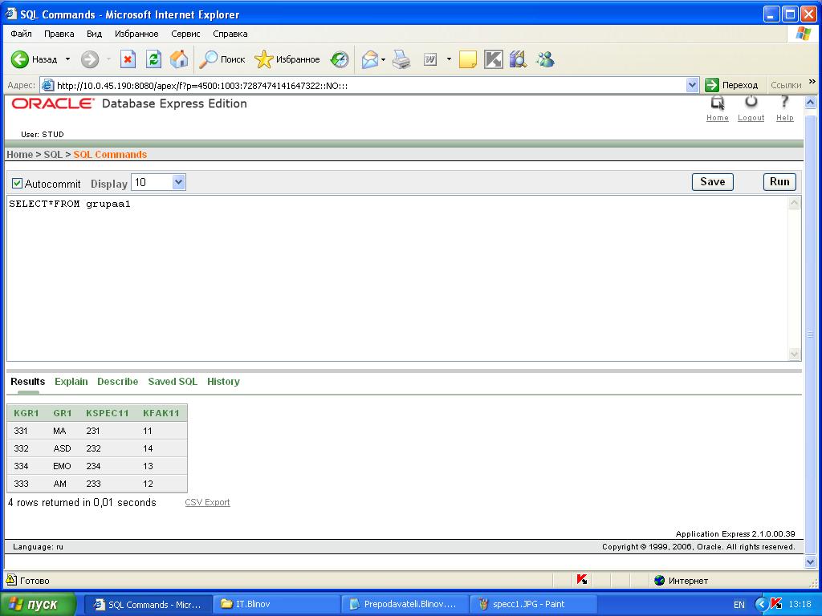Open the Файл menu
The image size is (822, 616).
click(x=21, y=34)
